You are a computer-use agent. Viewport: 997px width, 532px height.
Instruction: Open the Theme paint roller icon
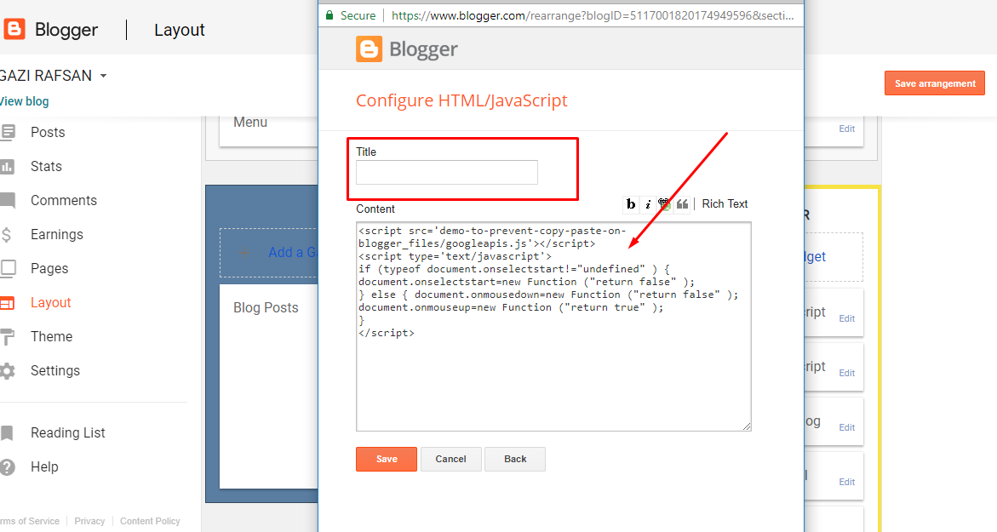click(8, 337)
